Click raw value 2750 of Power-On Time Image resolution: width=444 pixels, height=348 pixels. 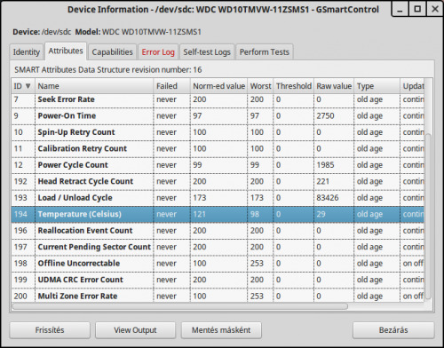(325, 116)
